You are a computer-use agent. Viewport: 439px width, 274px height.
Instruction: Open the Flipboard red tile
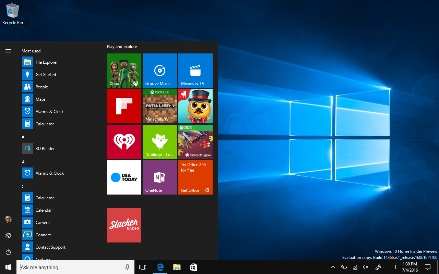point(124,106)
